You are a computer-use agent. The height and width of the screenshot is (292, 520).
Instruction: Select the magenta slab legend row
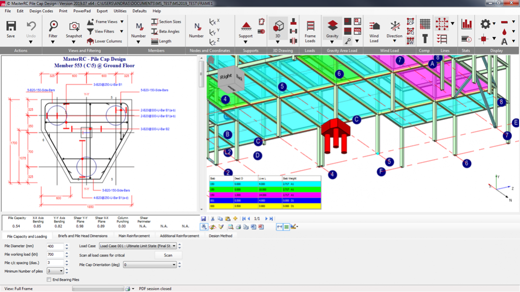265,195
